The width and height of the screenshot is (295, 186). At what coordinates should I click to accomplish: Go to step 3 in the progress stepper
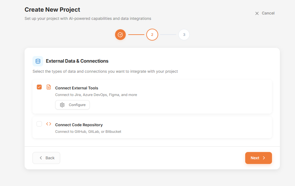[184, 35]
